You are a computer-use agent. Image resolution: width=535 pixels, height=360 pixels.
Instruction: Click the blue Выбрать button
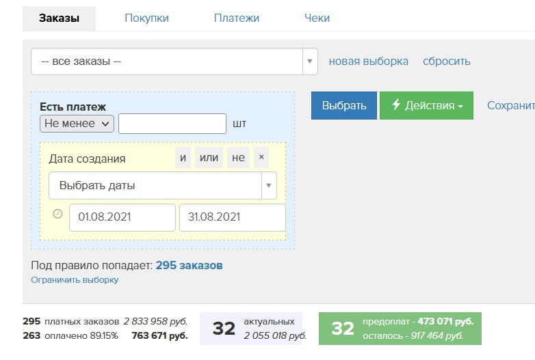[x=344, y=106]
